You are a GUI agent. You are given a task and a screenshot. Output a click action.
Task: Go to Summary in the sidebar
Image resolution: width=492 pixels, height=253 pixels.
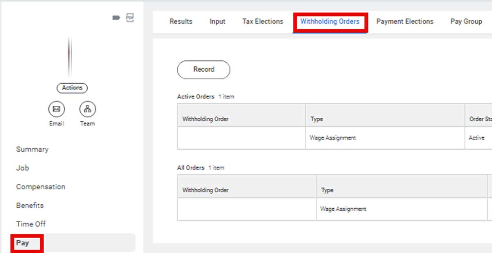(32, 149)
